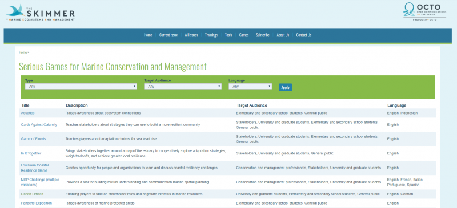Image resolution: width=457 pixels, height=208 pixels.
Task: Click the Home breadcrumb link
Action: click(23, 52)
